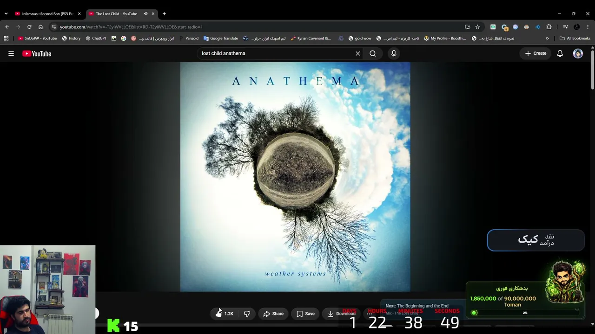The height and width of the screenshot is (334, 595).
Task: Open the media control button
Action: click(x=565, y=27)
